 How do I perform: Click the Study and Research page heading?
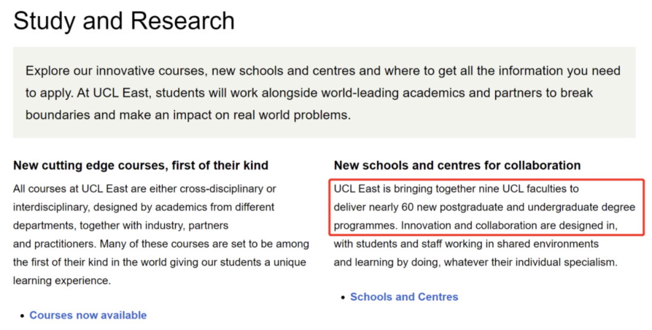click(x=124, y=21)
